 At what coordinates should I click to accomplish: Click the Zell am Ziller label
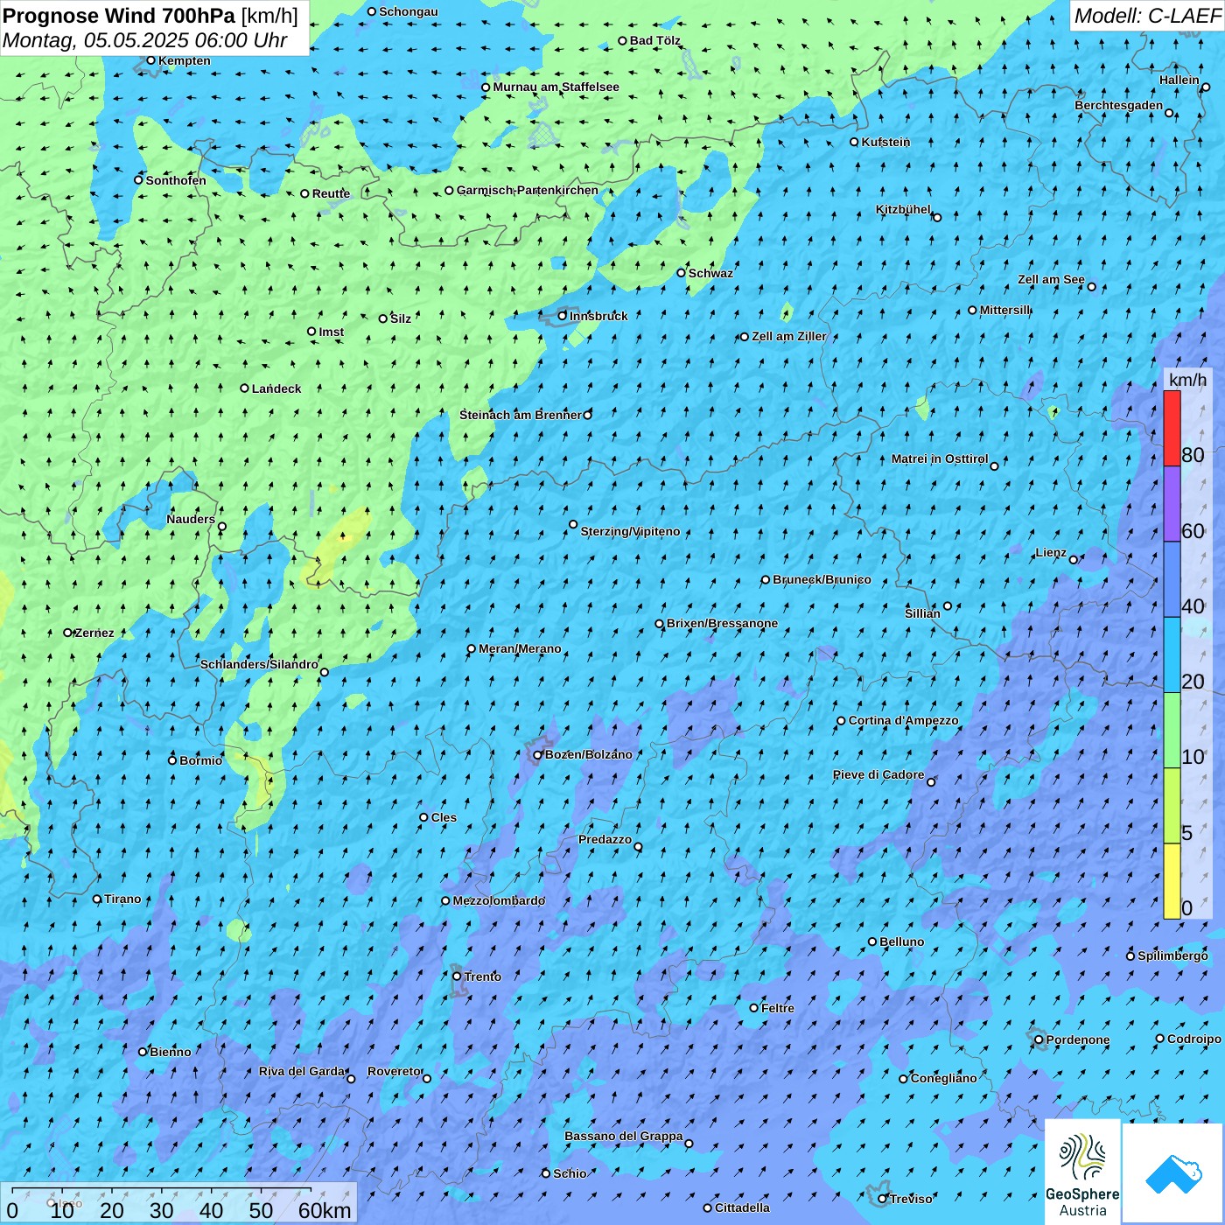pyautogui.click(x=788, y=336)
